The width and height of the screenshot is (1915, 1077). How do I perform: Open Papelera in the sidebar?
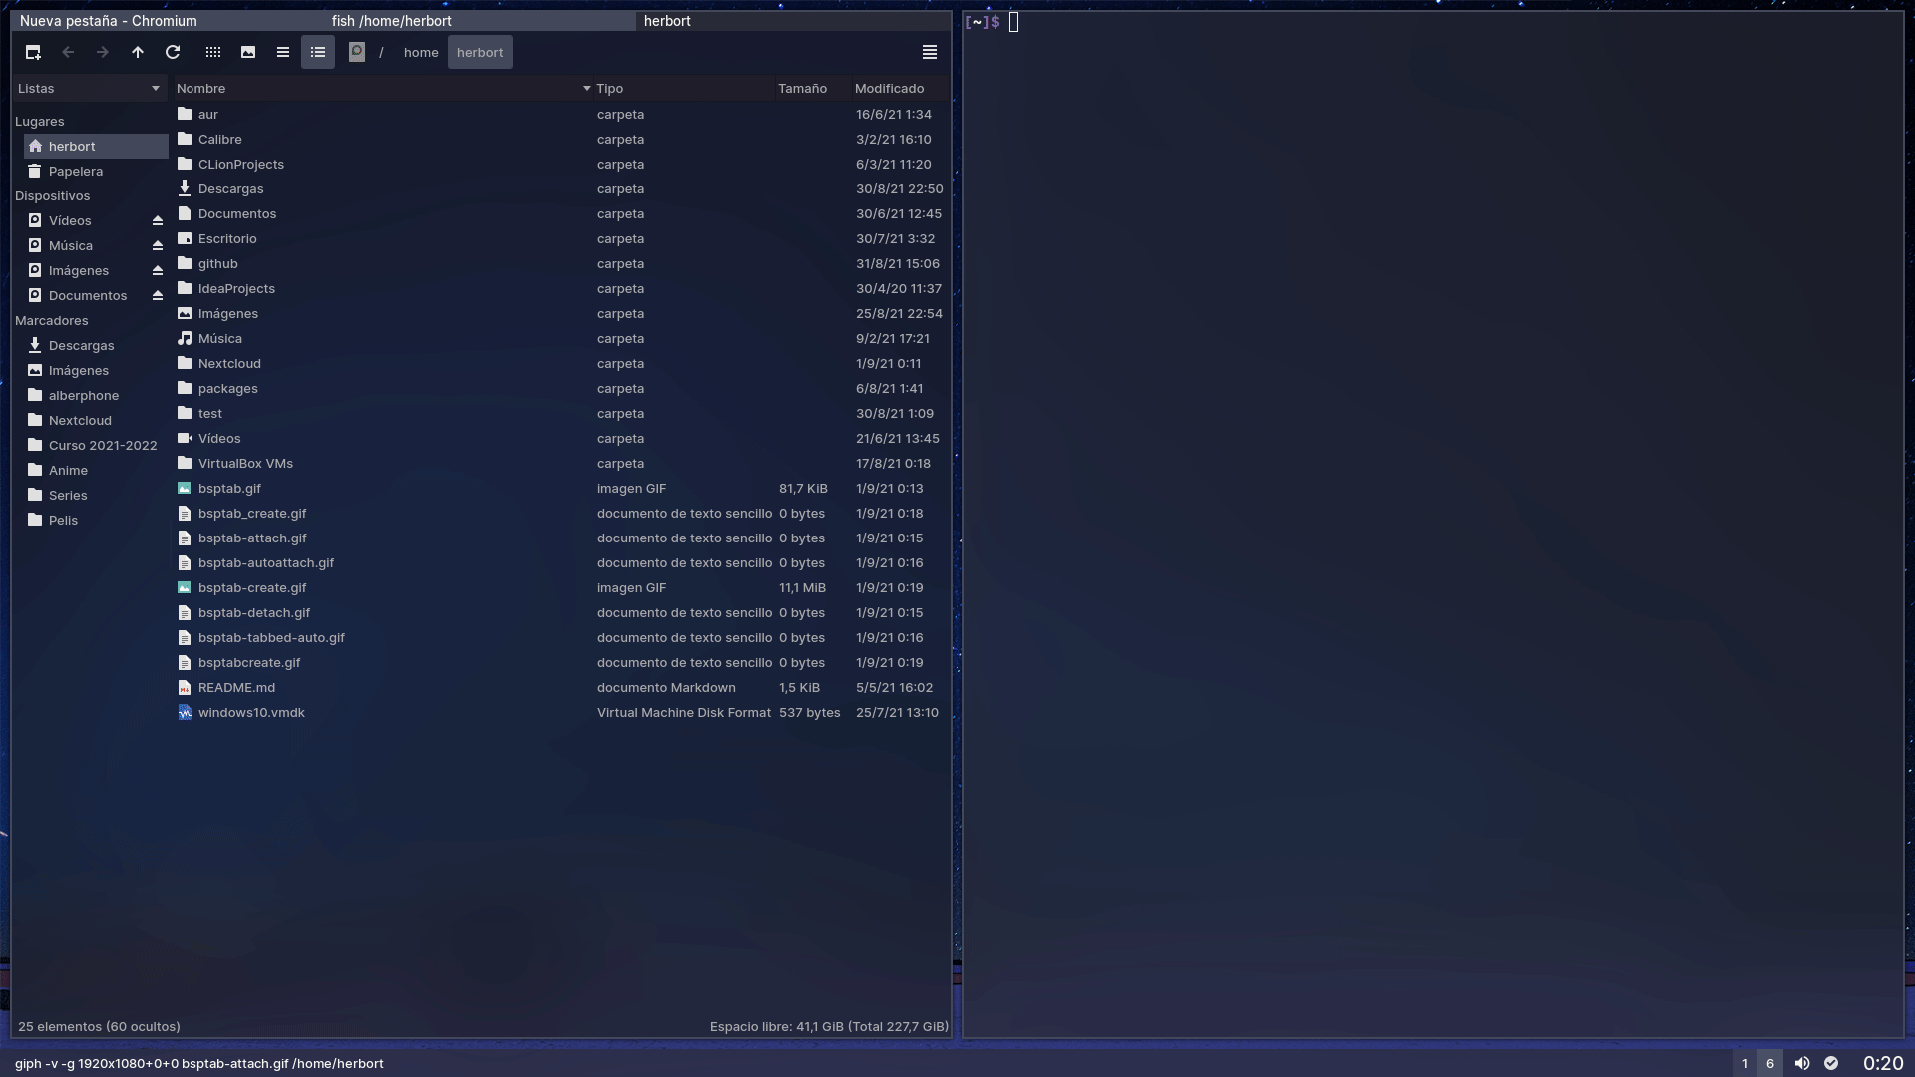click(76, 171)
